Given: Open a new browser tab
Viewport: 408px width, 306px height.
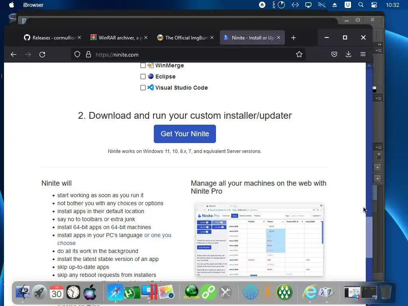Looking at the screenshot, I should [x=294, y=38].
